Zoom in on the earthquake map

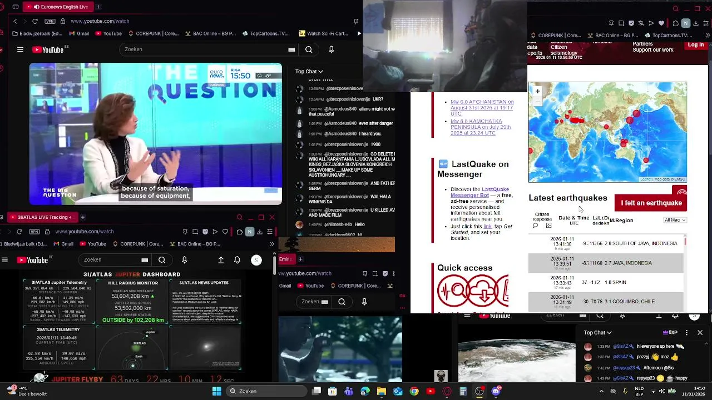537,91
